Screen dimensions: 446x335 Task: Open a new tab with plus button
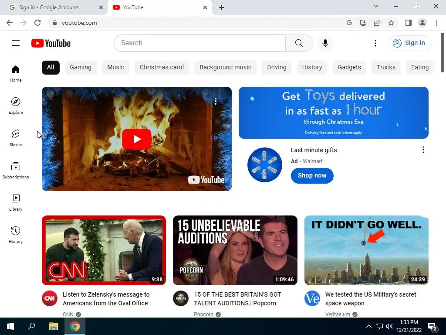[x=222, y=7]
